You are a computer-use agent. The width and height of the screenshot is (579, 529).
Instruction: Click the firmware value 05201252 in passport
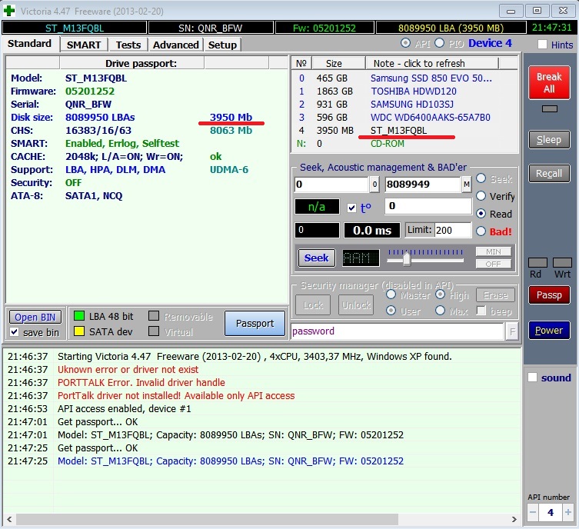point(90,91)
